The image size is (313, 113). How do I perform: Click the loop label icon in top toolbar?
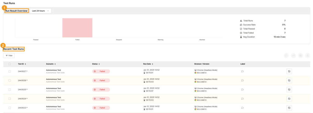(x=286, y=56)
